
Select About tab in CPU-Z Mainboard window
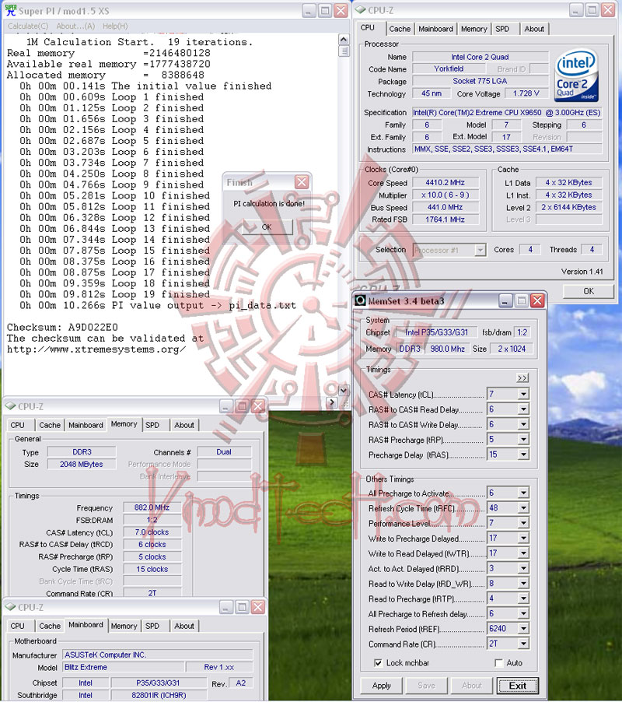pos(184,626)
